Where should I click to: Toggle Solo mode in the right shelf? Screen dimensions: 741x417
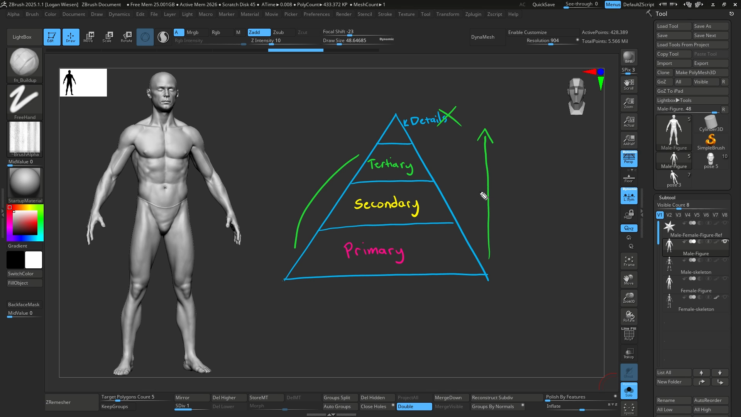pos(629,391)
